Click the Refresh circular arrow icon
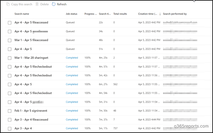This screenshot has width=213, height=133. coord(54,4)
